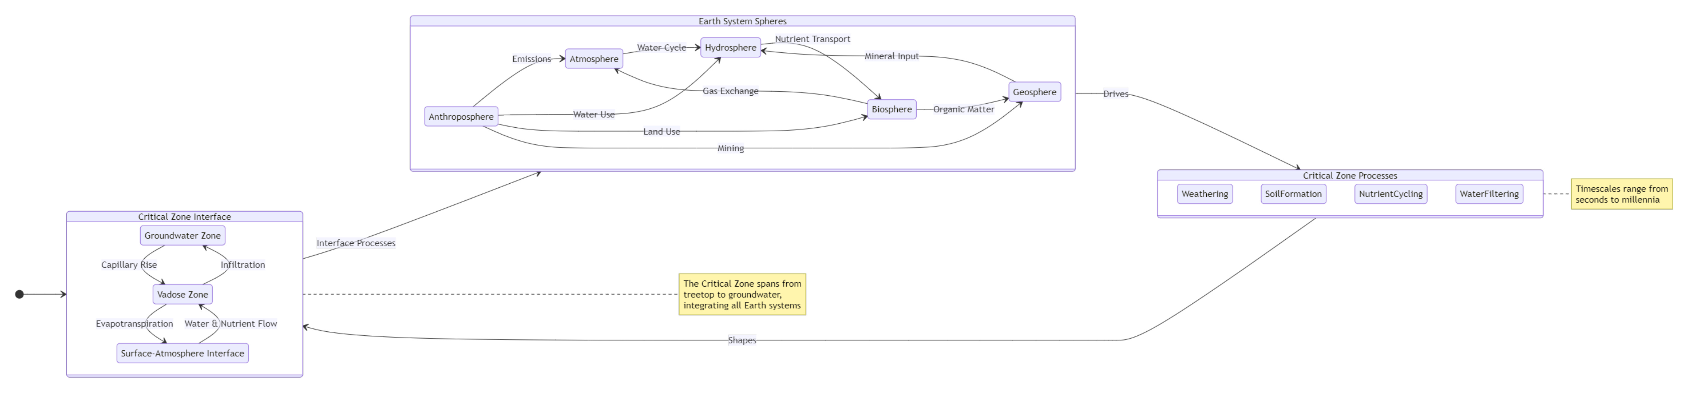1702x413 pixels.
Task: Click the start state black dot
Action: click(19, 294)
